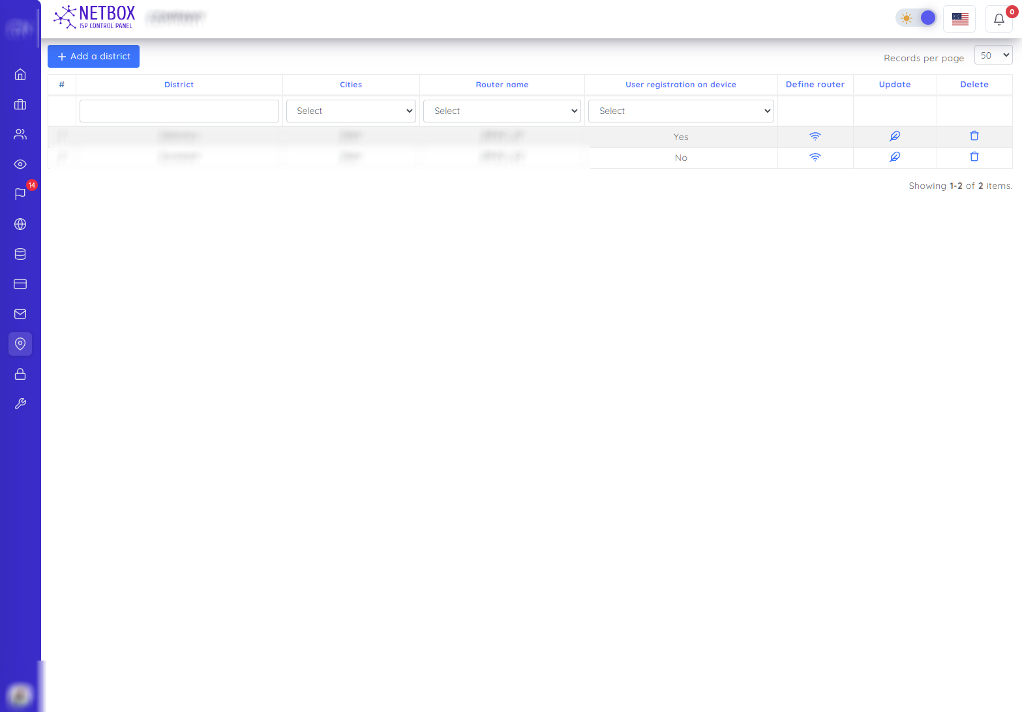The image size is (1022, 712).
Task: Click the District filter text field
Action: tap(179, 111)
